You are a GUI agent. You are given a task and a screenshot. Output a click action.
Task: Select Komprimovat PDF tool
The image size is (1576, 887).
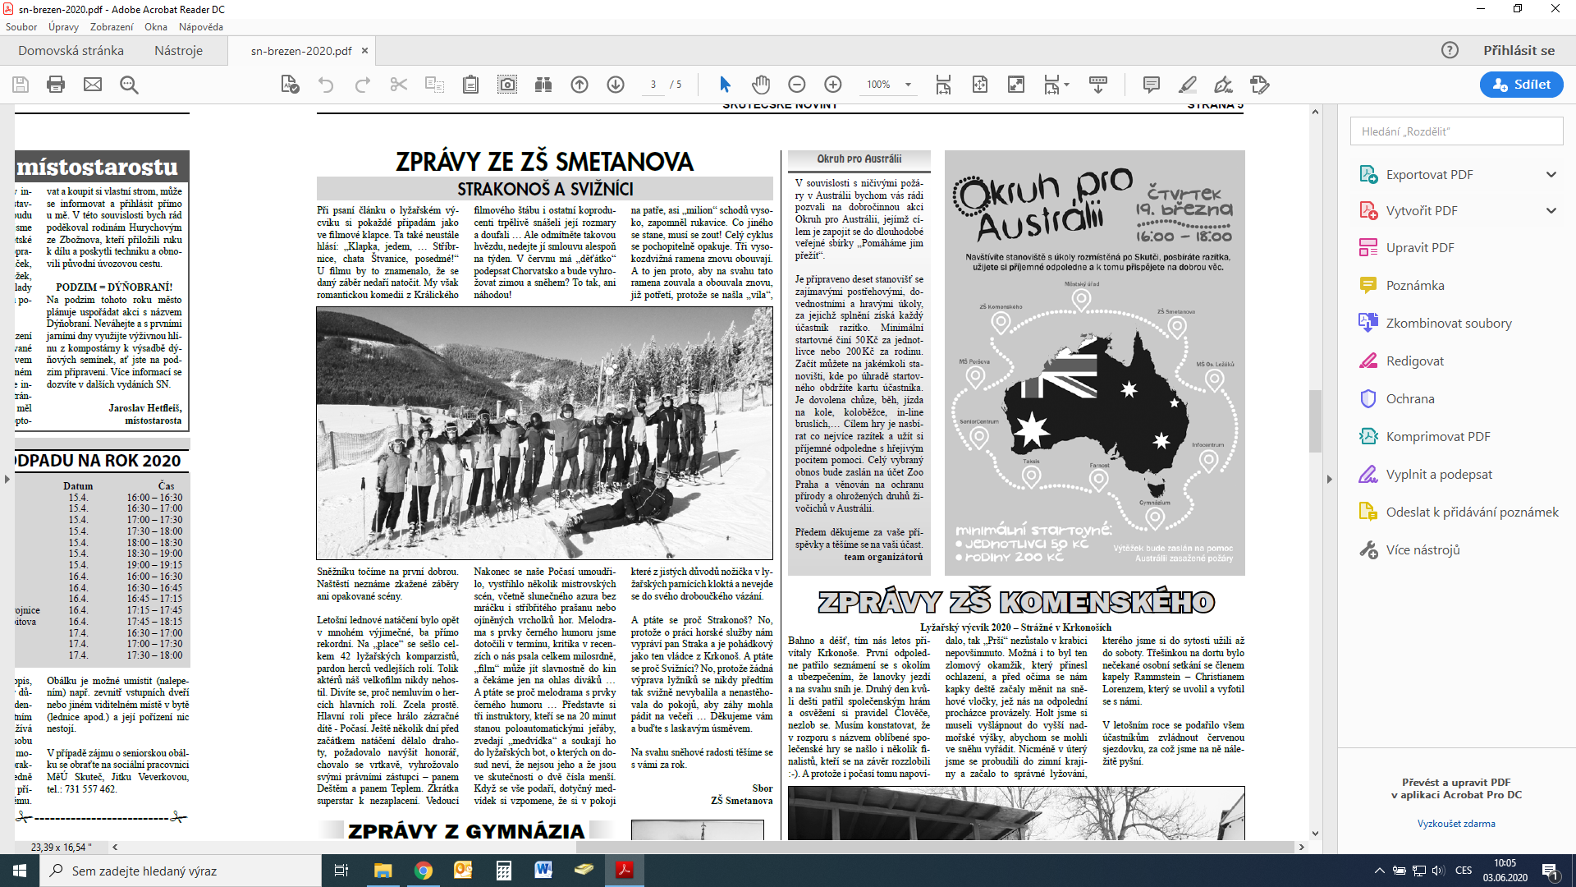(x=1437, y=436)
